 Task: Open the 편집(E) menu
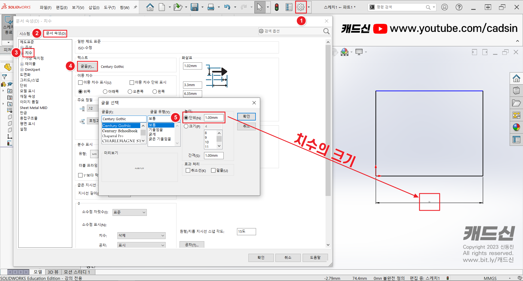click(x=62, y=8)
